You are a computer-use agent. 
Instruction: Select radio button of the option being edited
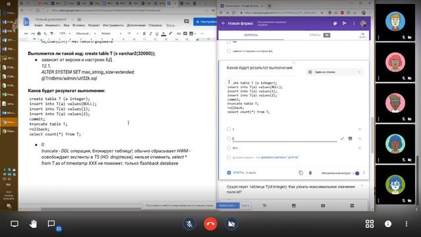coord(228,139)
